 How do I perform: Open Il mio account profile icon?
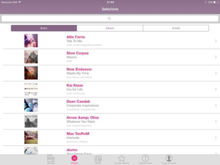(x=169, y=158)
